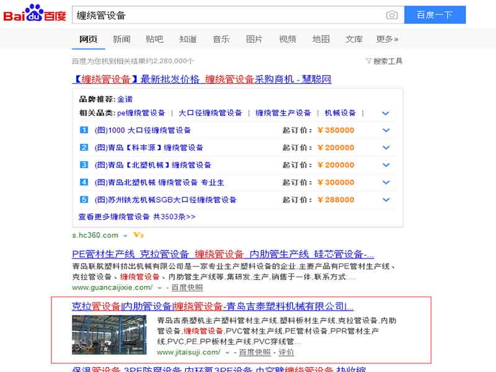
Task: Open the 更多 tab menu
Action: (x=387, y=39)
